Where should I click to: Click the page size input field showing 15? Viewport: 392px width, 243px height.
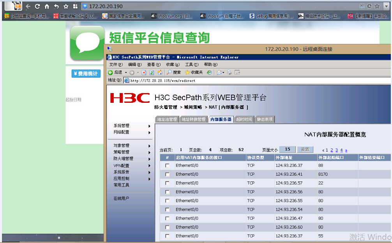[x=288, y=150]
